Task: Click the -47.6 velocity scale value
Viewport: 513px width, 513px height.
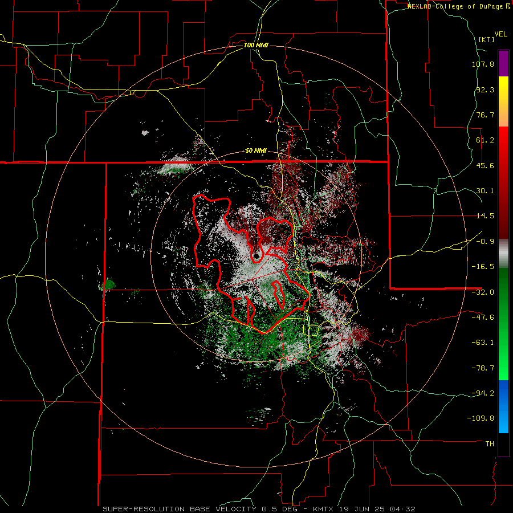Action: coord(483,317)
